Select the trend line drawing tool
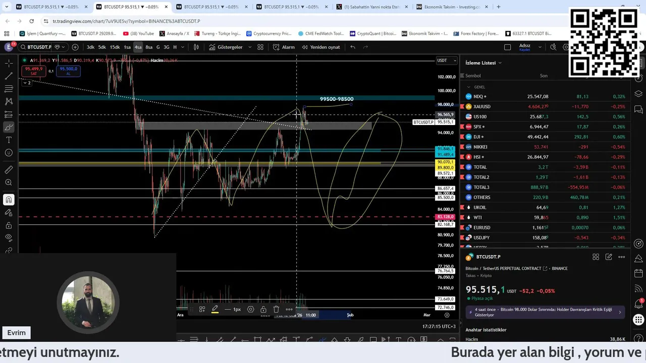Screen dimensions: 646x363 click(9, 76)
